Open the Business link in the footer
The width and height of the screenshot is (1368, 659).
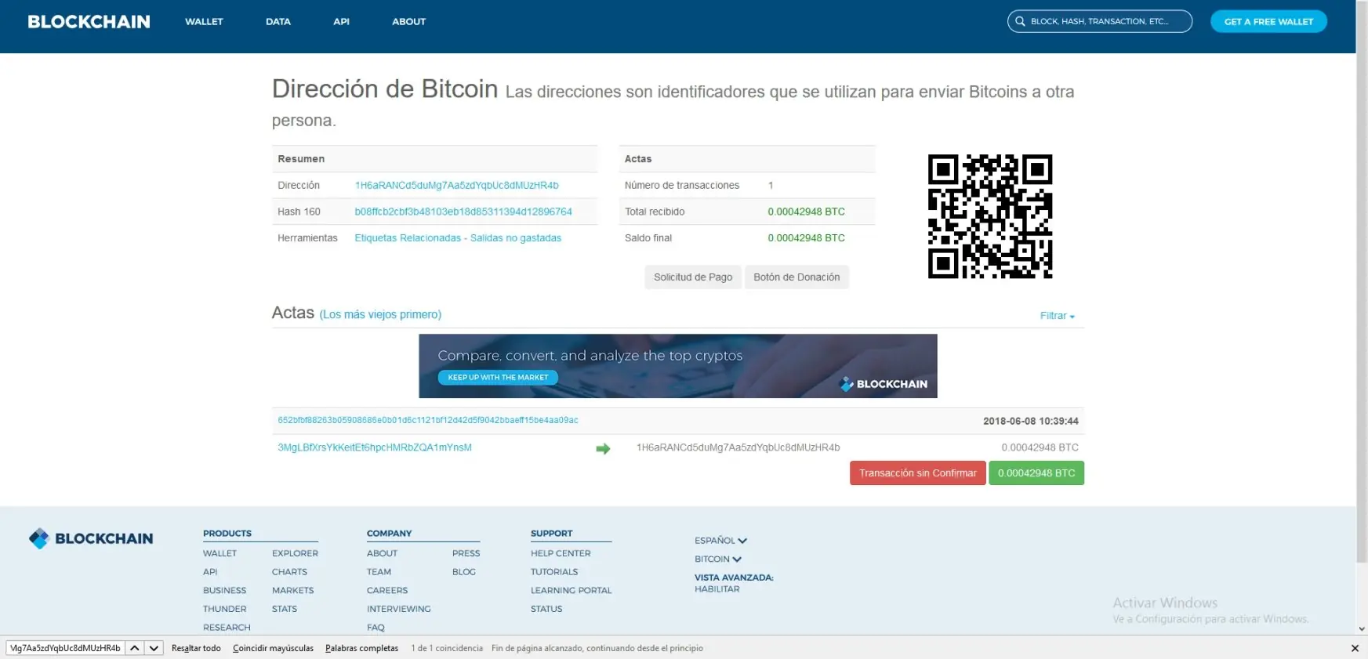[224, 591]
